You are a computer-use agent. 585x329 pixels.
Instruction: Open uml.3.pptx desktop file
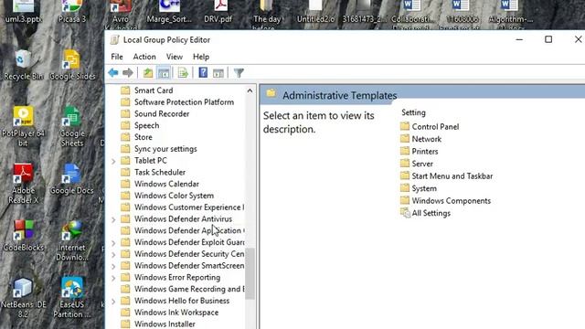(x=23, y=12)
